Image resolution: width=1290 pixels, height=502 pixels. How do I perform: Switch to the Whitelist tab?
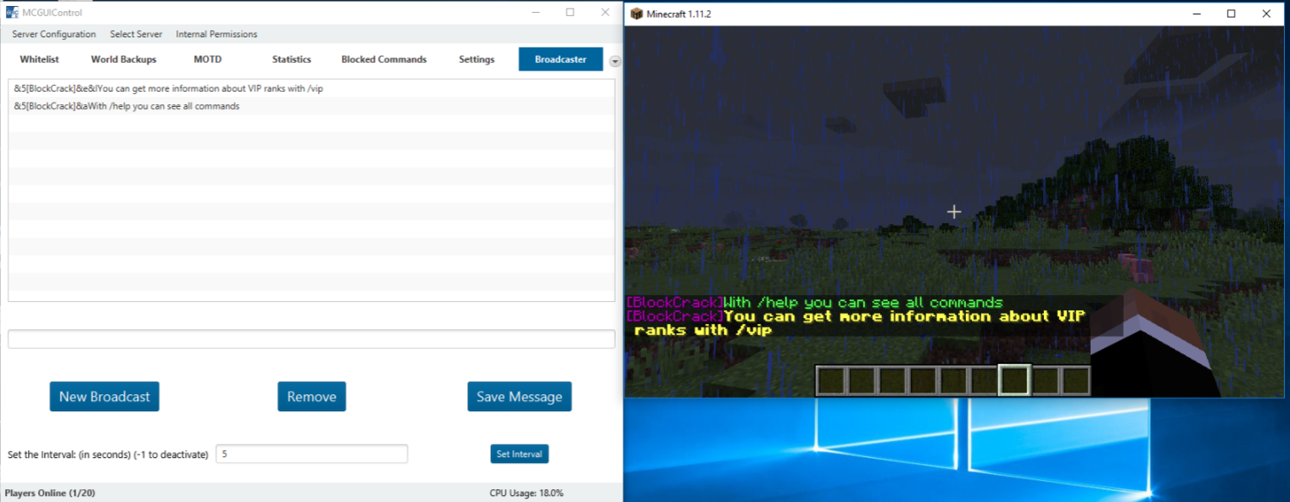click(39, 59)
